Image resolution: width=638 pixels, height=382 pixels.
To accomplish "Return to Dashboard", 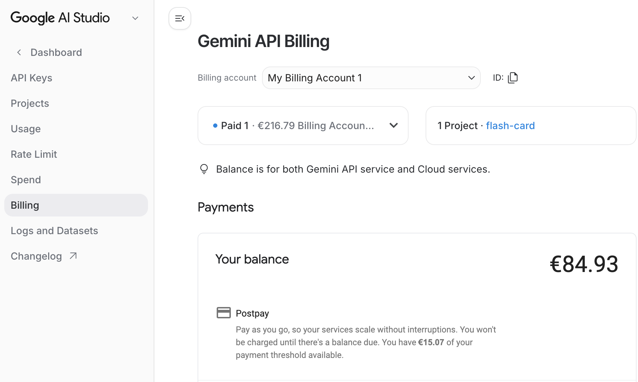I will coord(56,52).
